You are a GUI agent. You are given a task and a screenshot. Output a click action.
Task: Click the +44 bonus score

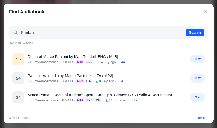(122, 62)
